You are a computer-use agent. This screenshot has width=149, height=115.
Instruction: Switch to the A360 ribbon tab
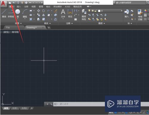(x=68, y=7)
